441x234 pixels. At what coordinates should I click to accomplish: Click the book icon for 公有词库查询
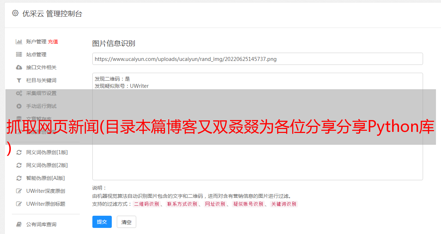pyautogui.click(x=19, y=224)
